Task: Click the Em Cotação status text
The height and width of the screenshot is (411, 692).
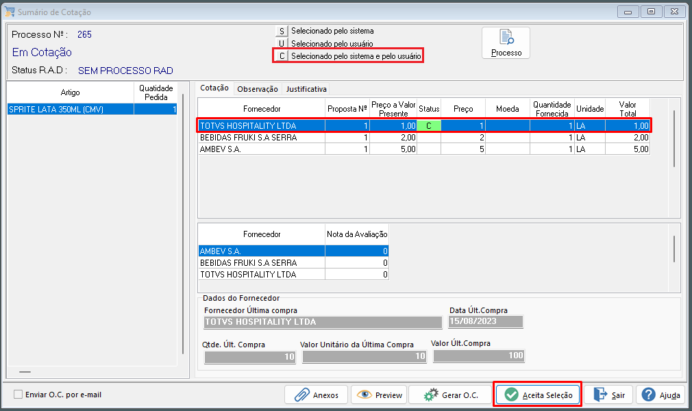Action: (42, 52)
